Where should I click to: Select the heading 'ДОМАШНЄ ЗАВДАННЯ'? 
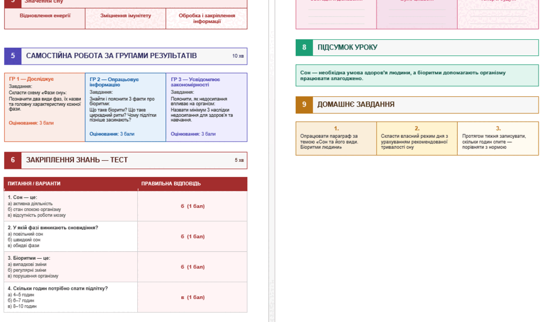click(x=356, y=104)
